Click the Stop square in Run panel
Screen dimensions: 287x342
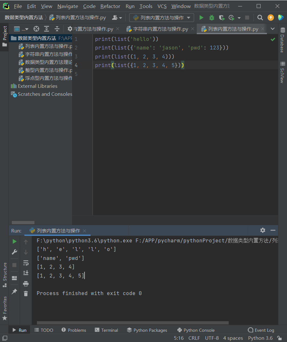14,265
